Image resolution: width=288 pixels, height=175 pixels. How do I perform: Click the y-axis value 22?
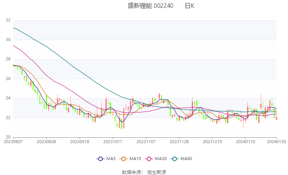(x=8, y=118)
